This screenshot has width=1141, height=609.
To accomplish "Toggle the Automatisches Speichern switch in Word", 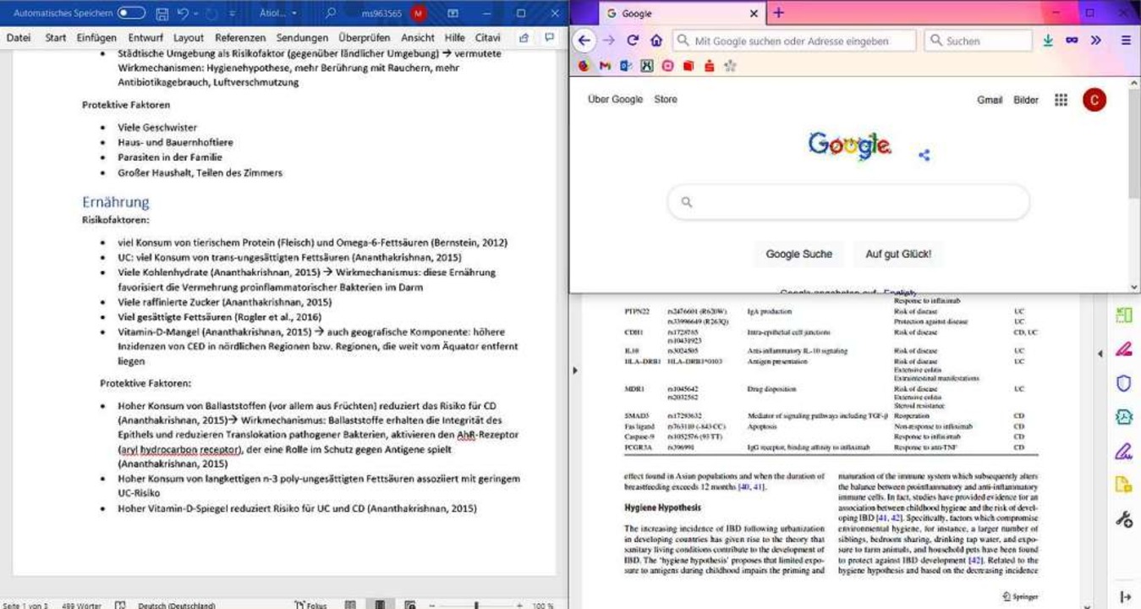I will tap(131, 14).
